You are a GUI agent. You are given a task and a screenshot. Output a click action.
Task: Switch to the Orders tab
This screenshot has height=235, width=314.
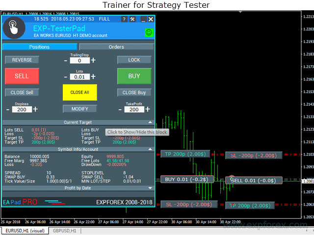(116, 47)
